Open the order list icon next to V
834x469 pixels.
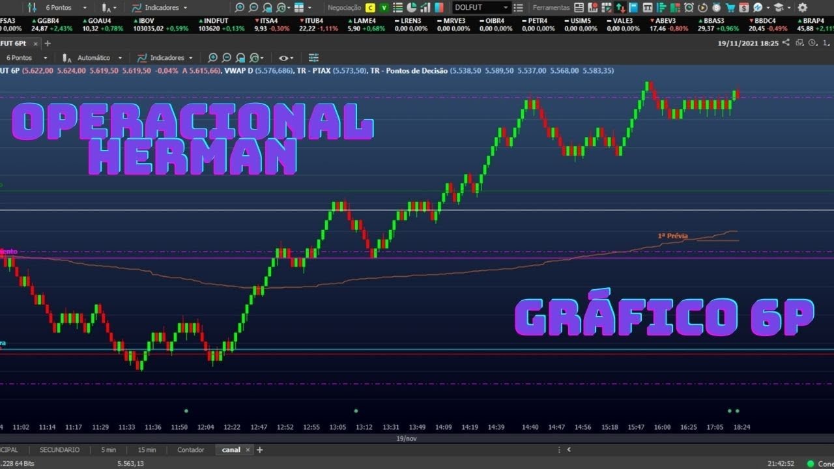[398, 8]
